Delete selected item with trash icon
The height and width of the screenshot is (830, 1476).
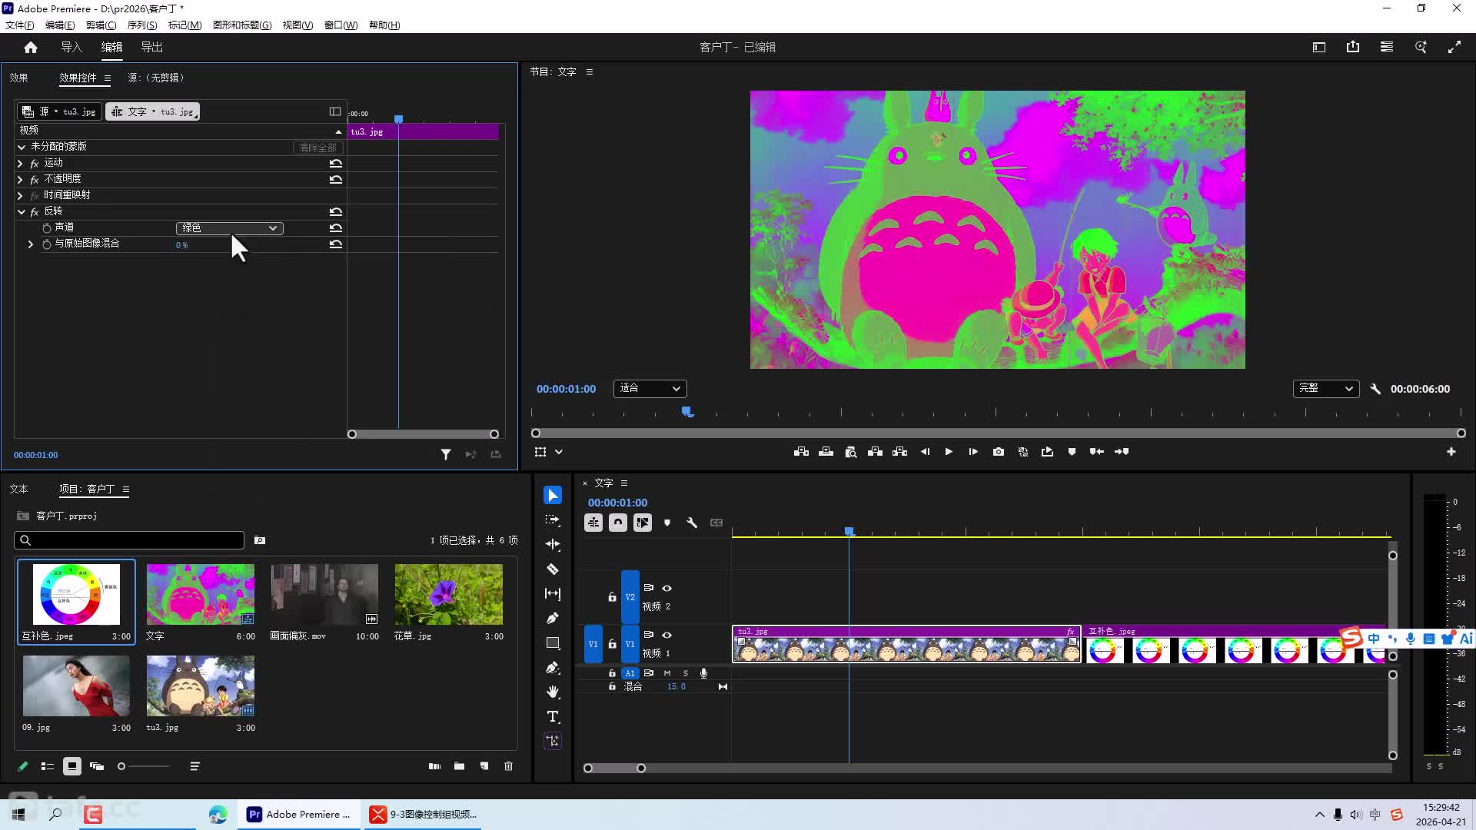pos(508,766)
